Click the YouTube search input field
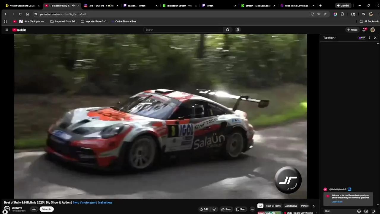Viewport: 380px width, 214px height. [x=183, y=30]
